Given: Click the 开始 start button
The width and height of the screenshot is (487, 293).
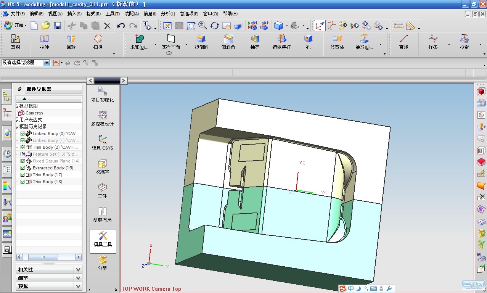Looking at the screenshot, I should (x=15, y=26).
